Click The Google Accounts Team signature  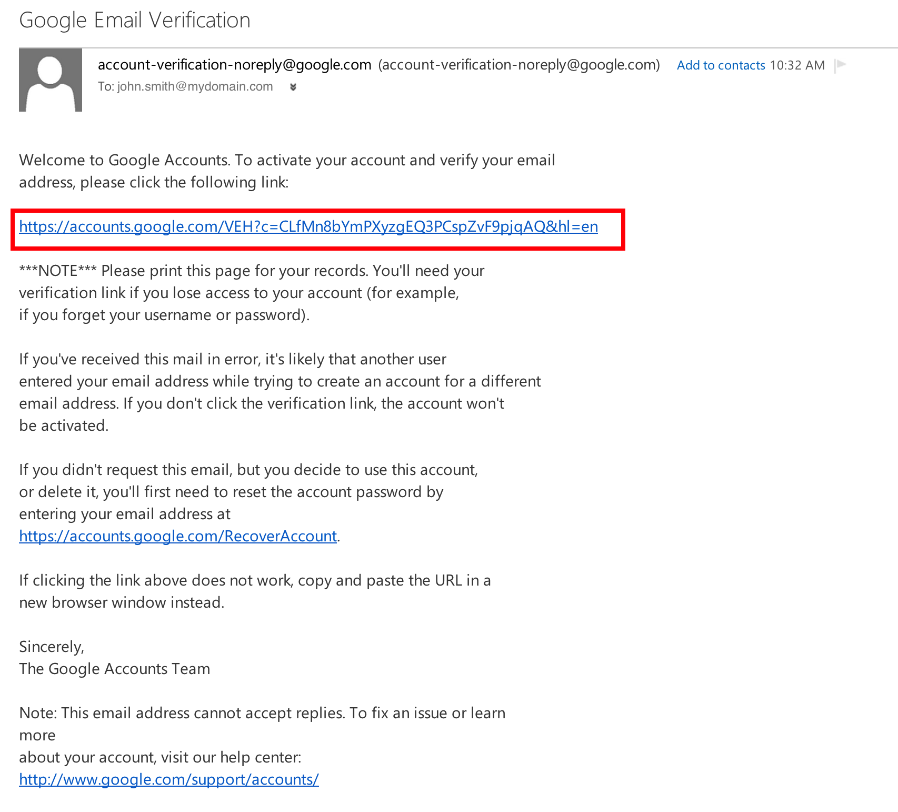click(x=115, y=669)
